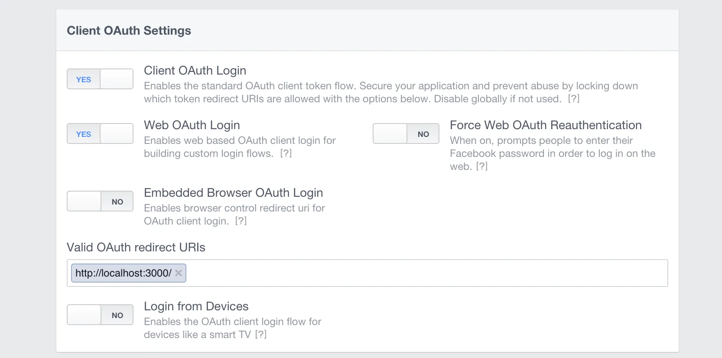Enable Force Web OAuth Reauthentication toggle
The width and height of the screenshot is (722, 358).
click(406, 134)
